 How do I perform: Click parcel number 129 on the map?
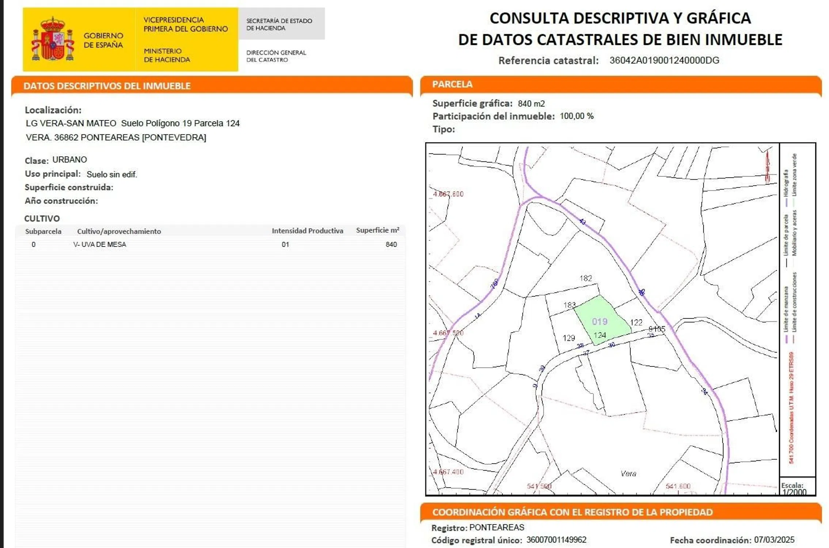tap(568, 338)
